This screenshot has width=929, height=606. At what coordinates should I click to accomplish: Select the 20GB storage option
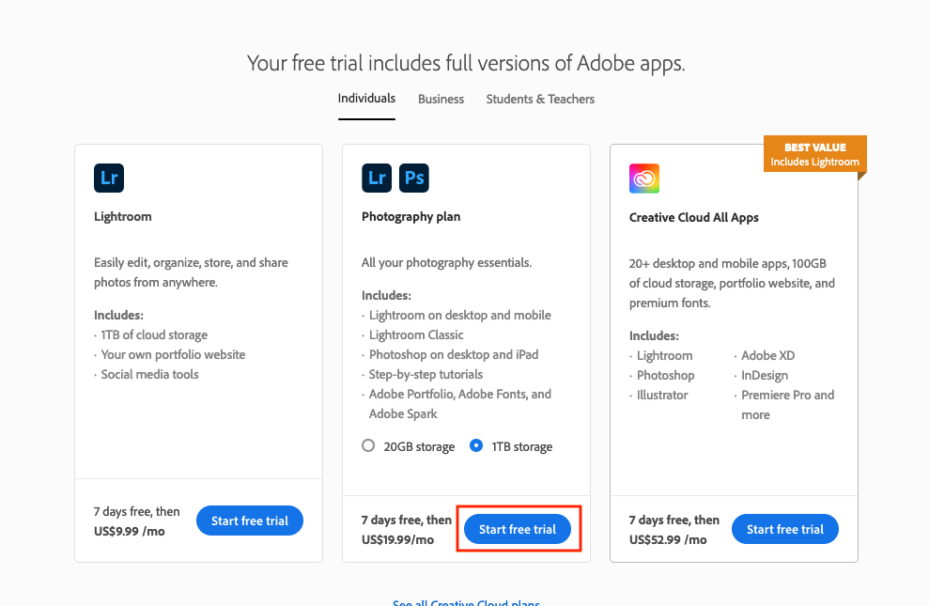pos(368,445)
